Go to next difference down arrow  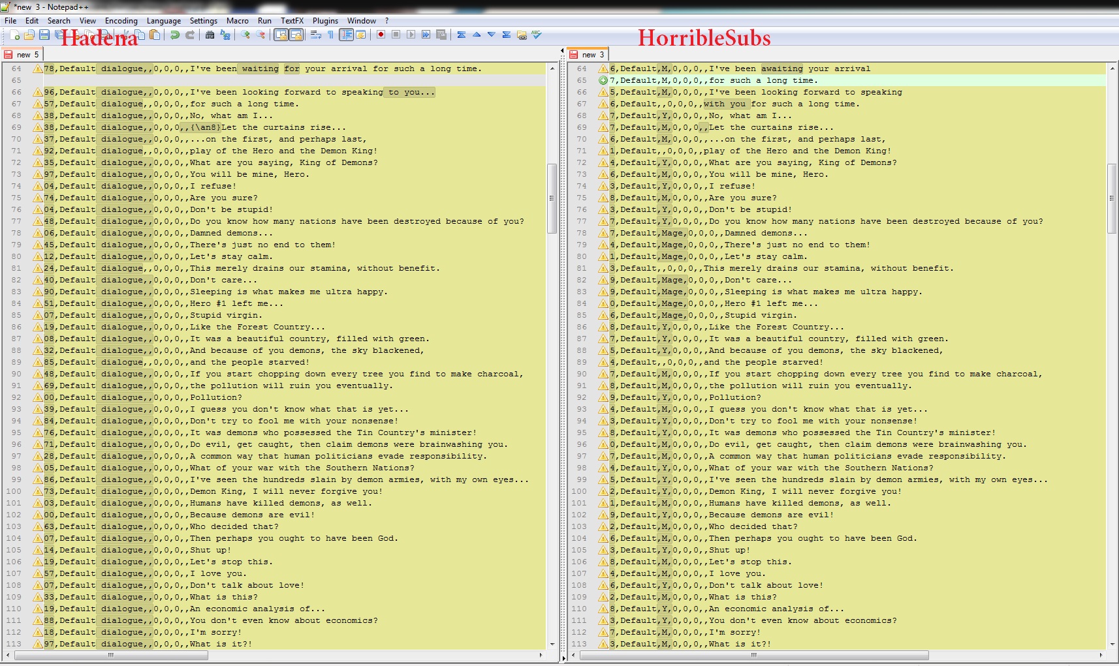coord(492,35)
